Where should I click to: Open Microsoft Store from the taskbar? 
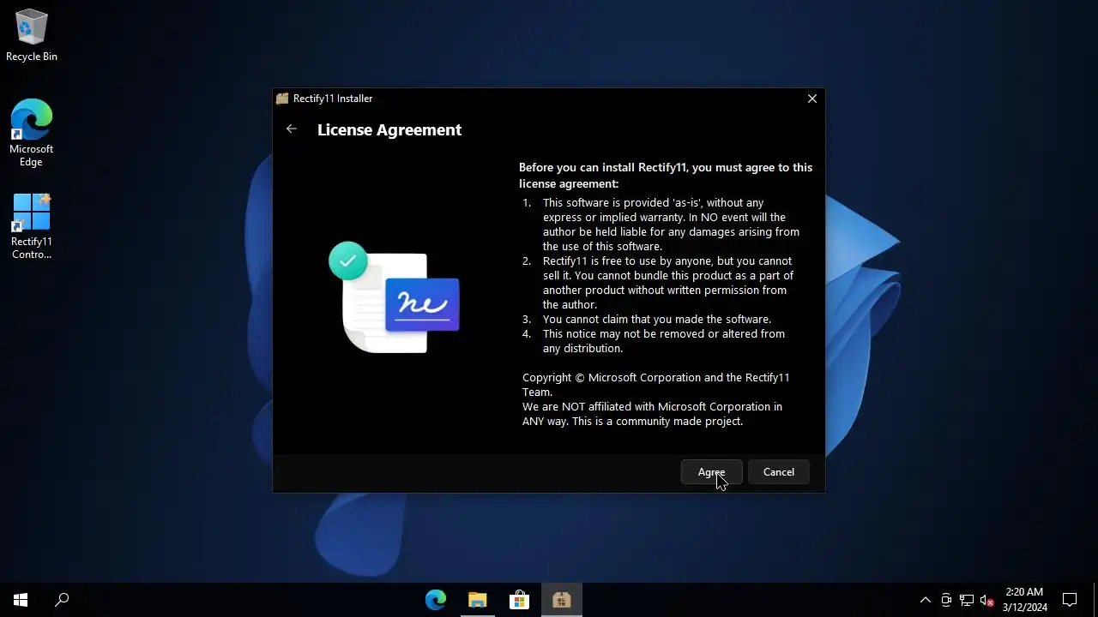pos(519,600)
